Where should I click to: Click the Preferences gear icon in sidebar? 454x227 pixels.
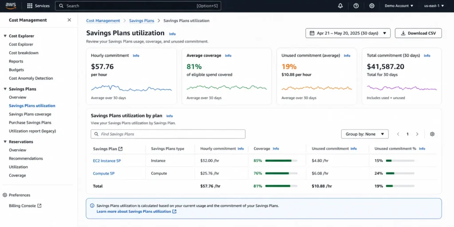pyautogui.click(x=4, y=195)
